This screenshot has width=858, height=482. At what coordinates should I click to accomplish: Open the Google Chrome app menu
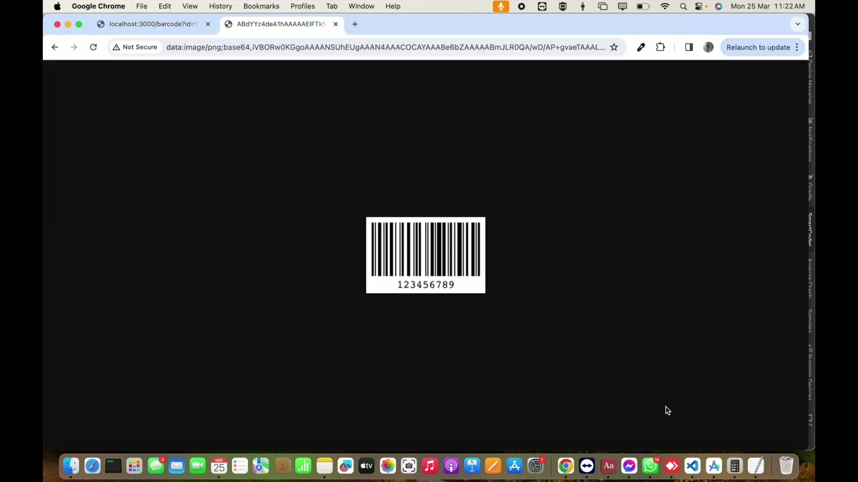click(99, 6)
